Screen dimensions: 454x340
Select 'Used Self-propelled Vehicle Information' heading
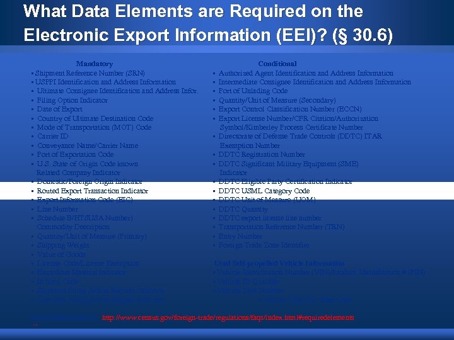coord(279,263)
